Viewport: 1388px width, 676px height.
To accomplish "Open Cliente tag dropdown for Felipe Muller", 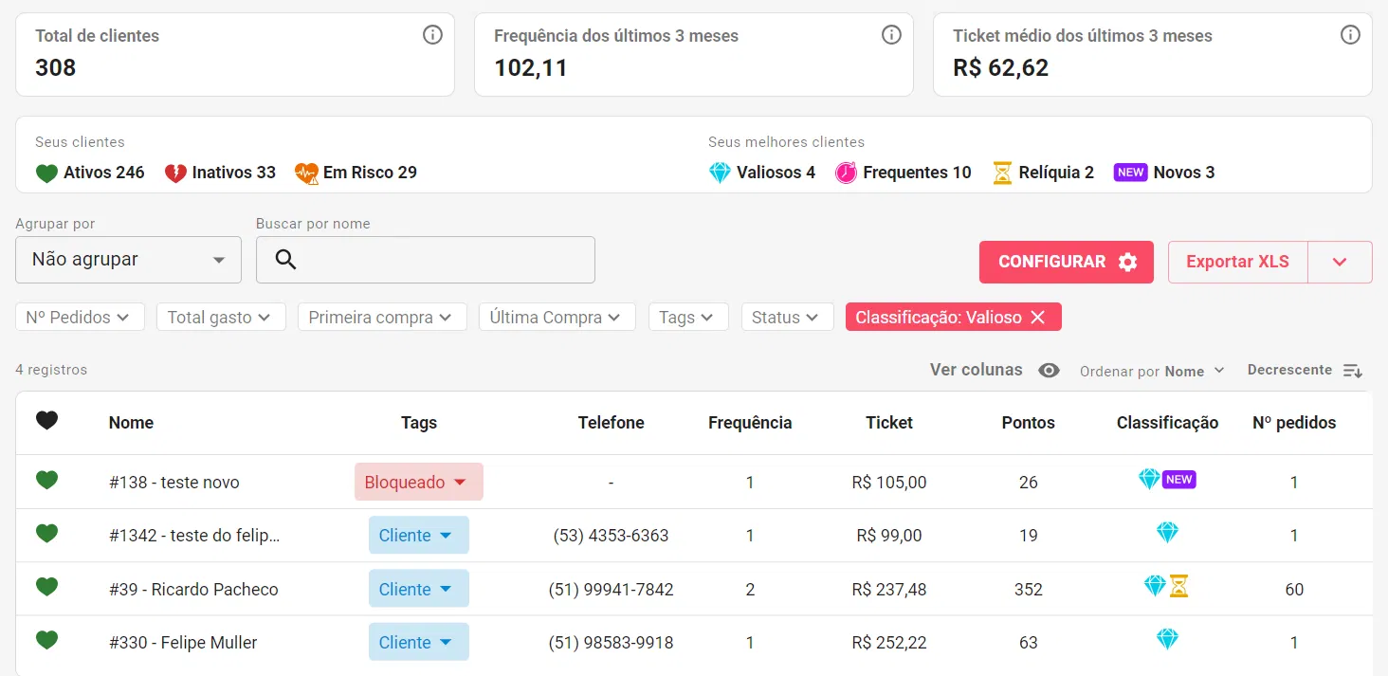I will [418, 642].
